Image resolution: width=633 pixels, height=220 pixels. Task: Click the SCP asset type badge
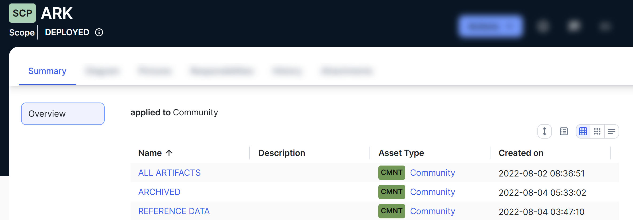coord(22,13)
